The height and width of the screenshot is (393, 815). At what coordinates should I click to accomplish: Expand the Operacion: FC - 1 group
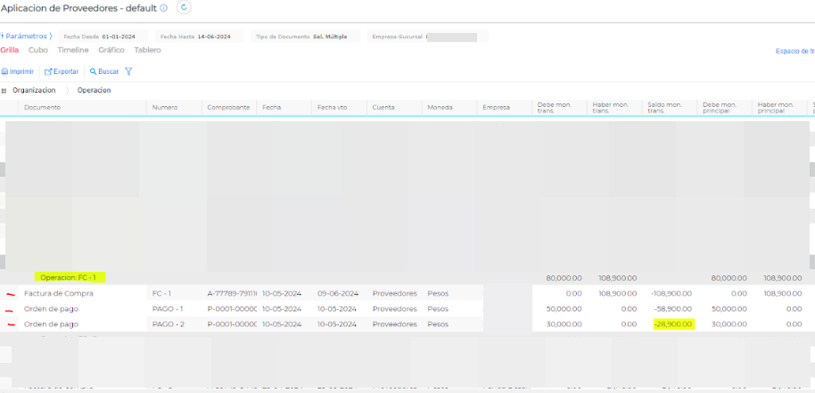click(68, 277)
